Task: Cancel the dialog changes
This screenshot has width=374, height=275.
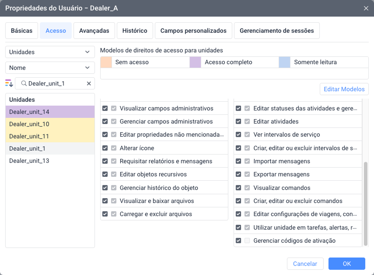Action: (x=305, y=264)
